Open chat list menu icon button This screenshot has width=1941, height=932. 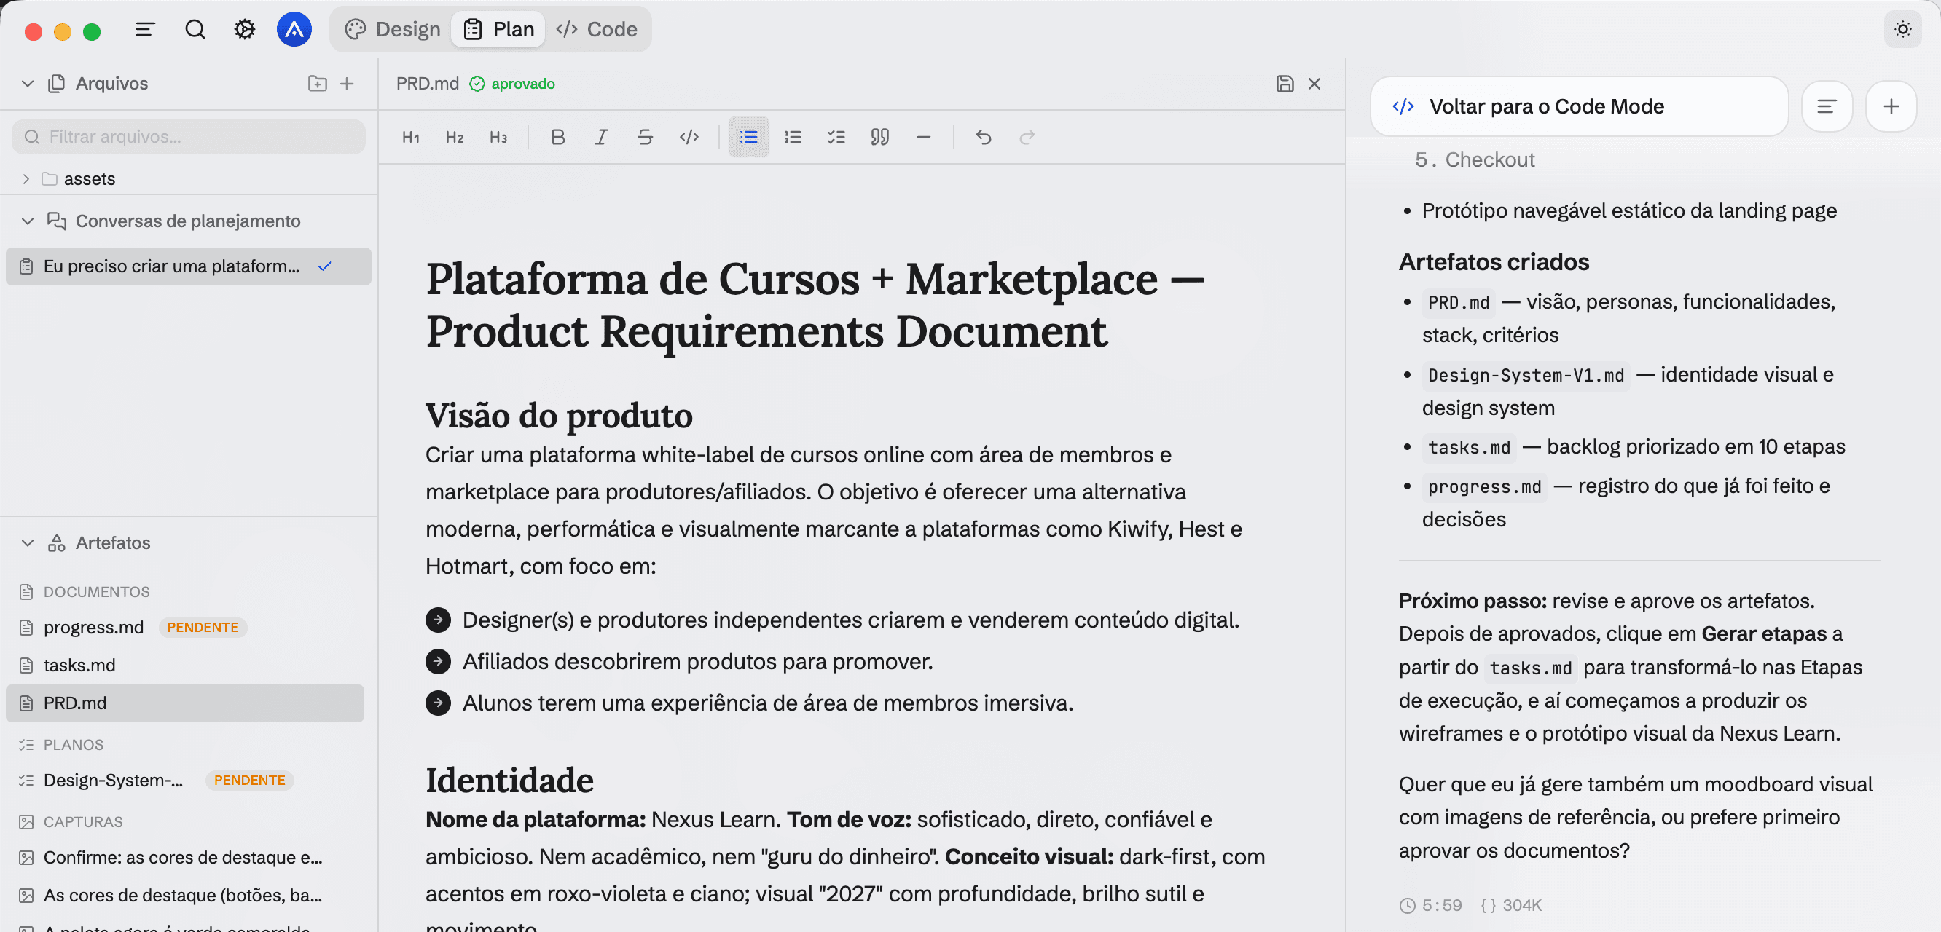[x=1827, y=106]
